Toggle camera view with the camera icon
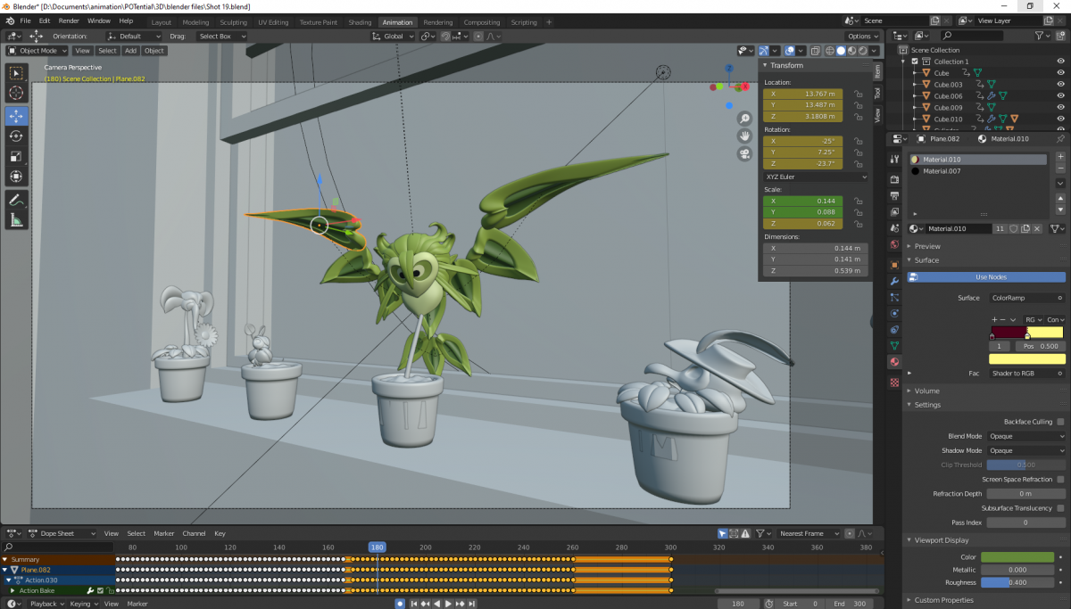The height and width of the screenshot is (609, 1071). pos(744,153)
